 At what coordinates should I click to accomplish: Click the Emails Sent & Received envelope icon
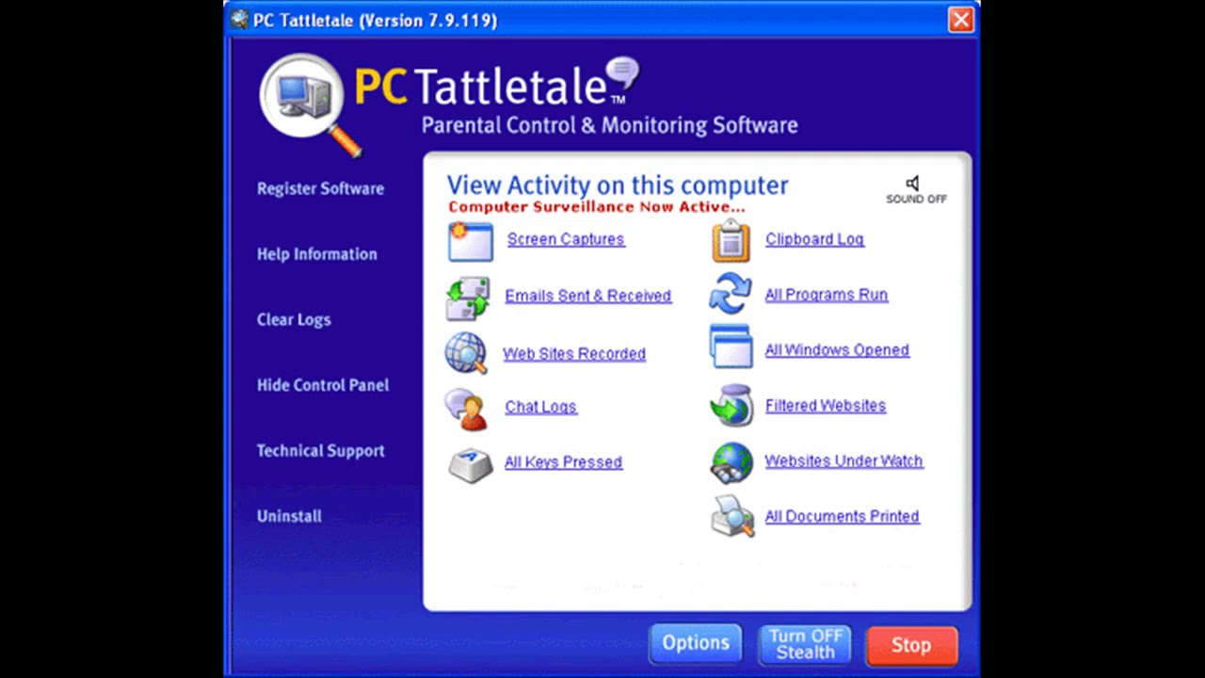pos(468,299)
